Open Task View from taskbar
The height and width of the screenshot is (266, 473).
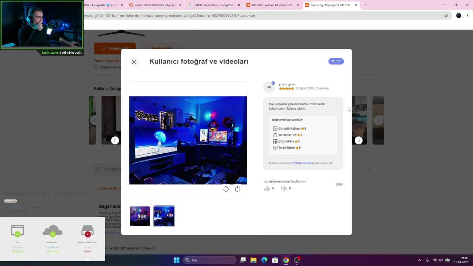(x=243, y=260)
